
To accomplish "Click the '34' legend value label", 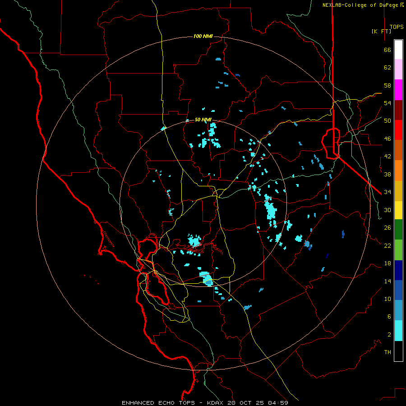I will pos(388,192).
